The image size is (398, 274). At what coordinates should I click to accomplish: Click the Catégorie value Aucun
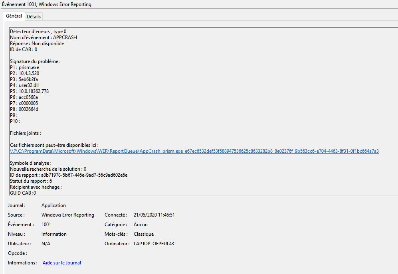point(141,225)
